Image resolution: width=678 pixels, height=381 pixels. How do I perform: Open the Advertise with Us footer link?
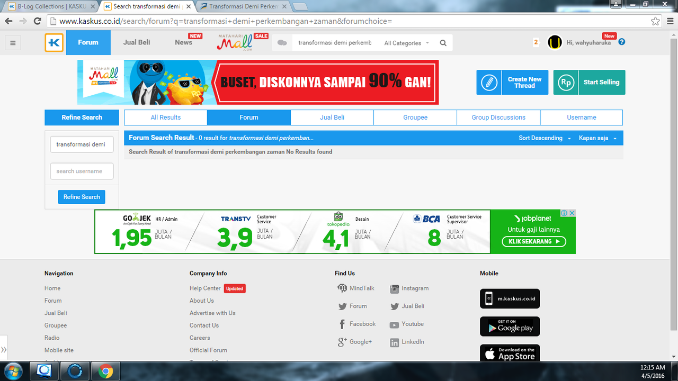(212, 313)
